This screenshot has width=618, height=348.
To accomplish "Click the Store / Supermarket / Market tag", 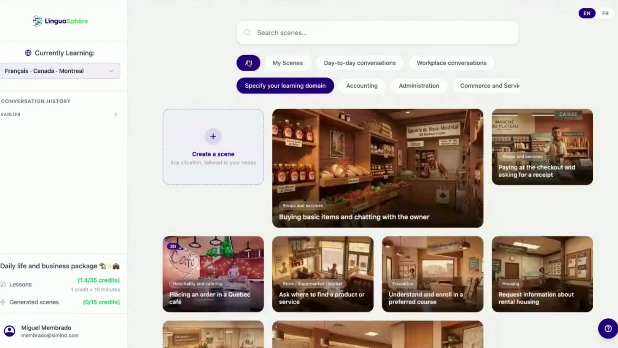I will point(312,284).
